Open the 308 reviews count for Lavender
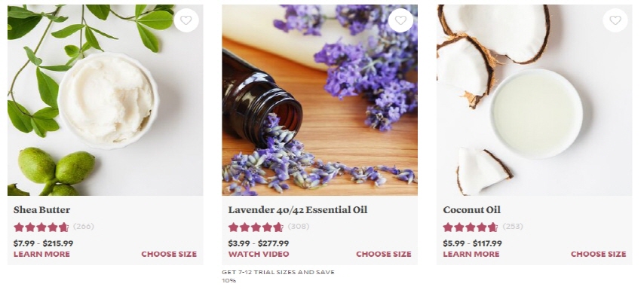The image size is (641, 293). [299, 226]
